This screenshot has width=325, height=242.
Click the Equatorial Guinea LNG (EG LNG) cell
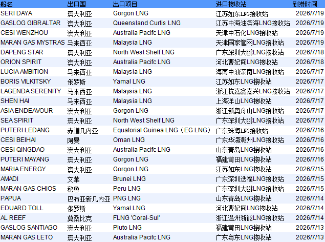click(x=162, y=130)
